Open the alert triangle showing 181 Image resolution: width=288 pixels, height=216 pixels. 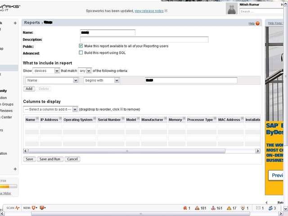tap(197, 208)
